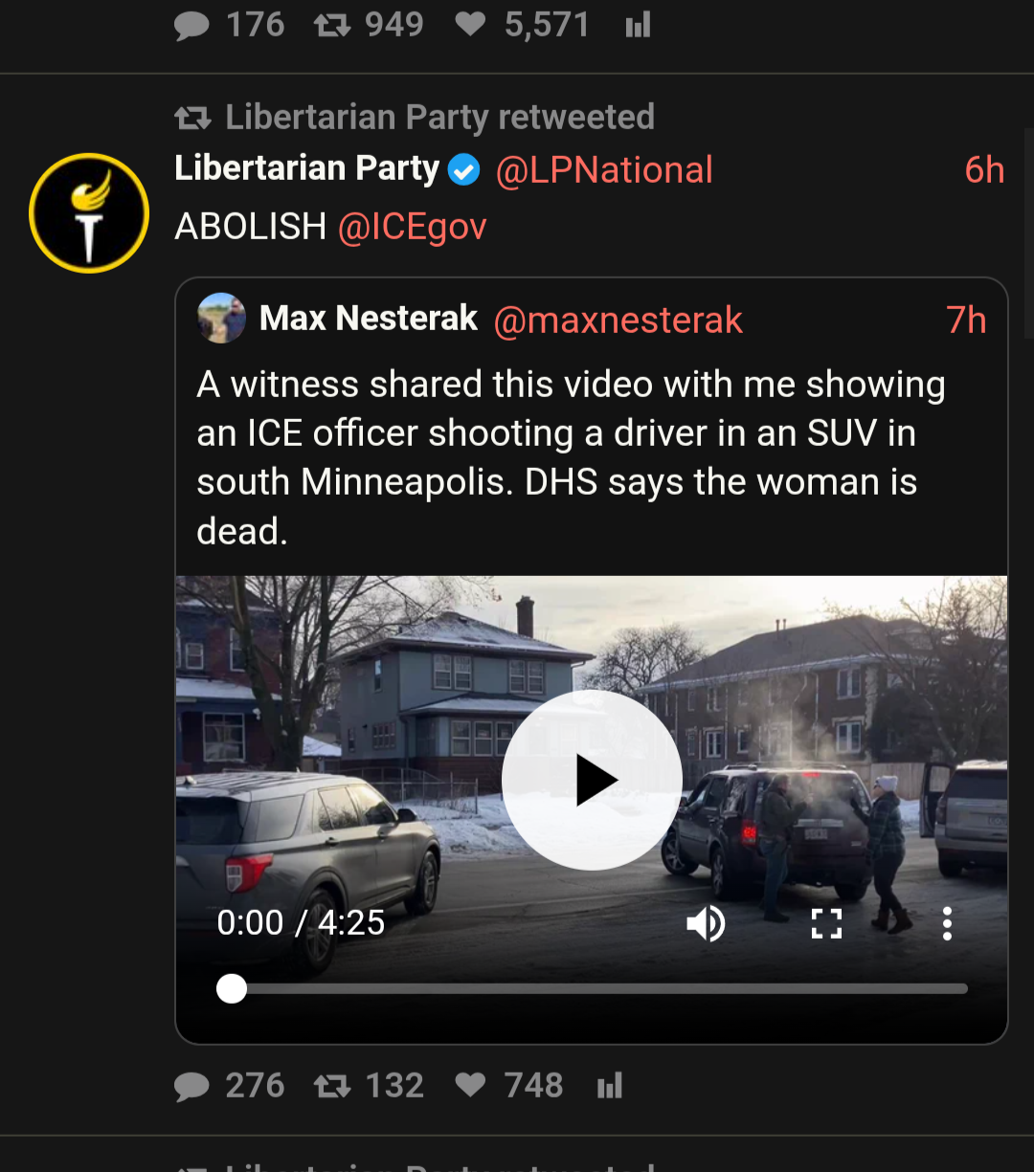The image size is (1034, 1172).
Task: Open the @LPNational profile handle
Action: (x=604, y=170)
